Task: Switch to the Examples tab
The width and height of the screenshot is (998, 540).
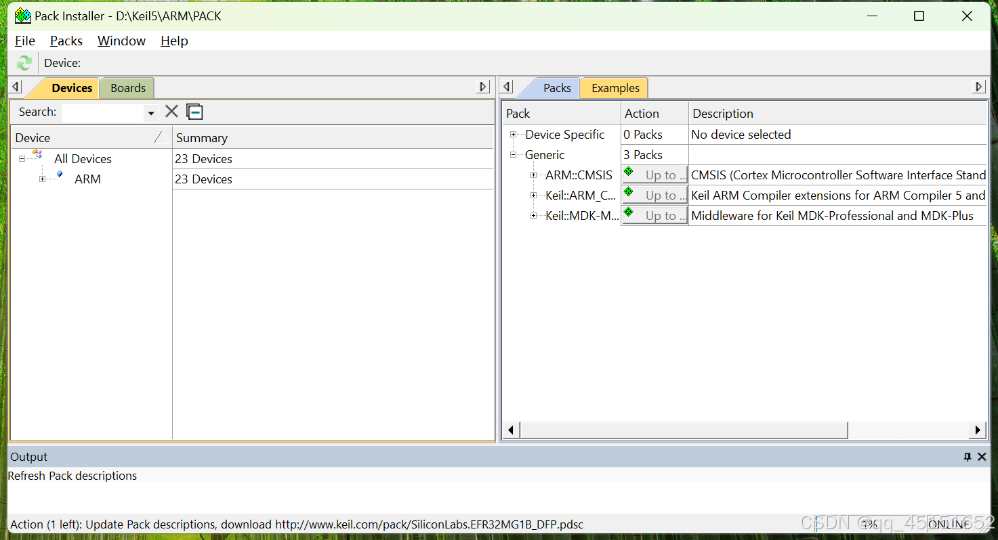Action: pos(615,88)
